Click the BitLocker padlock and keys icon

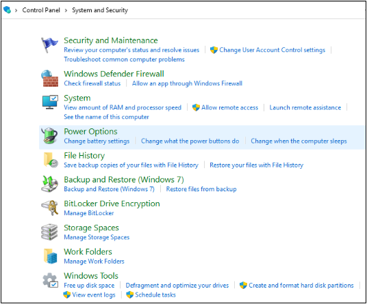click(49, 208)
